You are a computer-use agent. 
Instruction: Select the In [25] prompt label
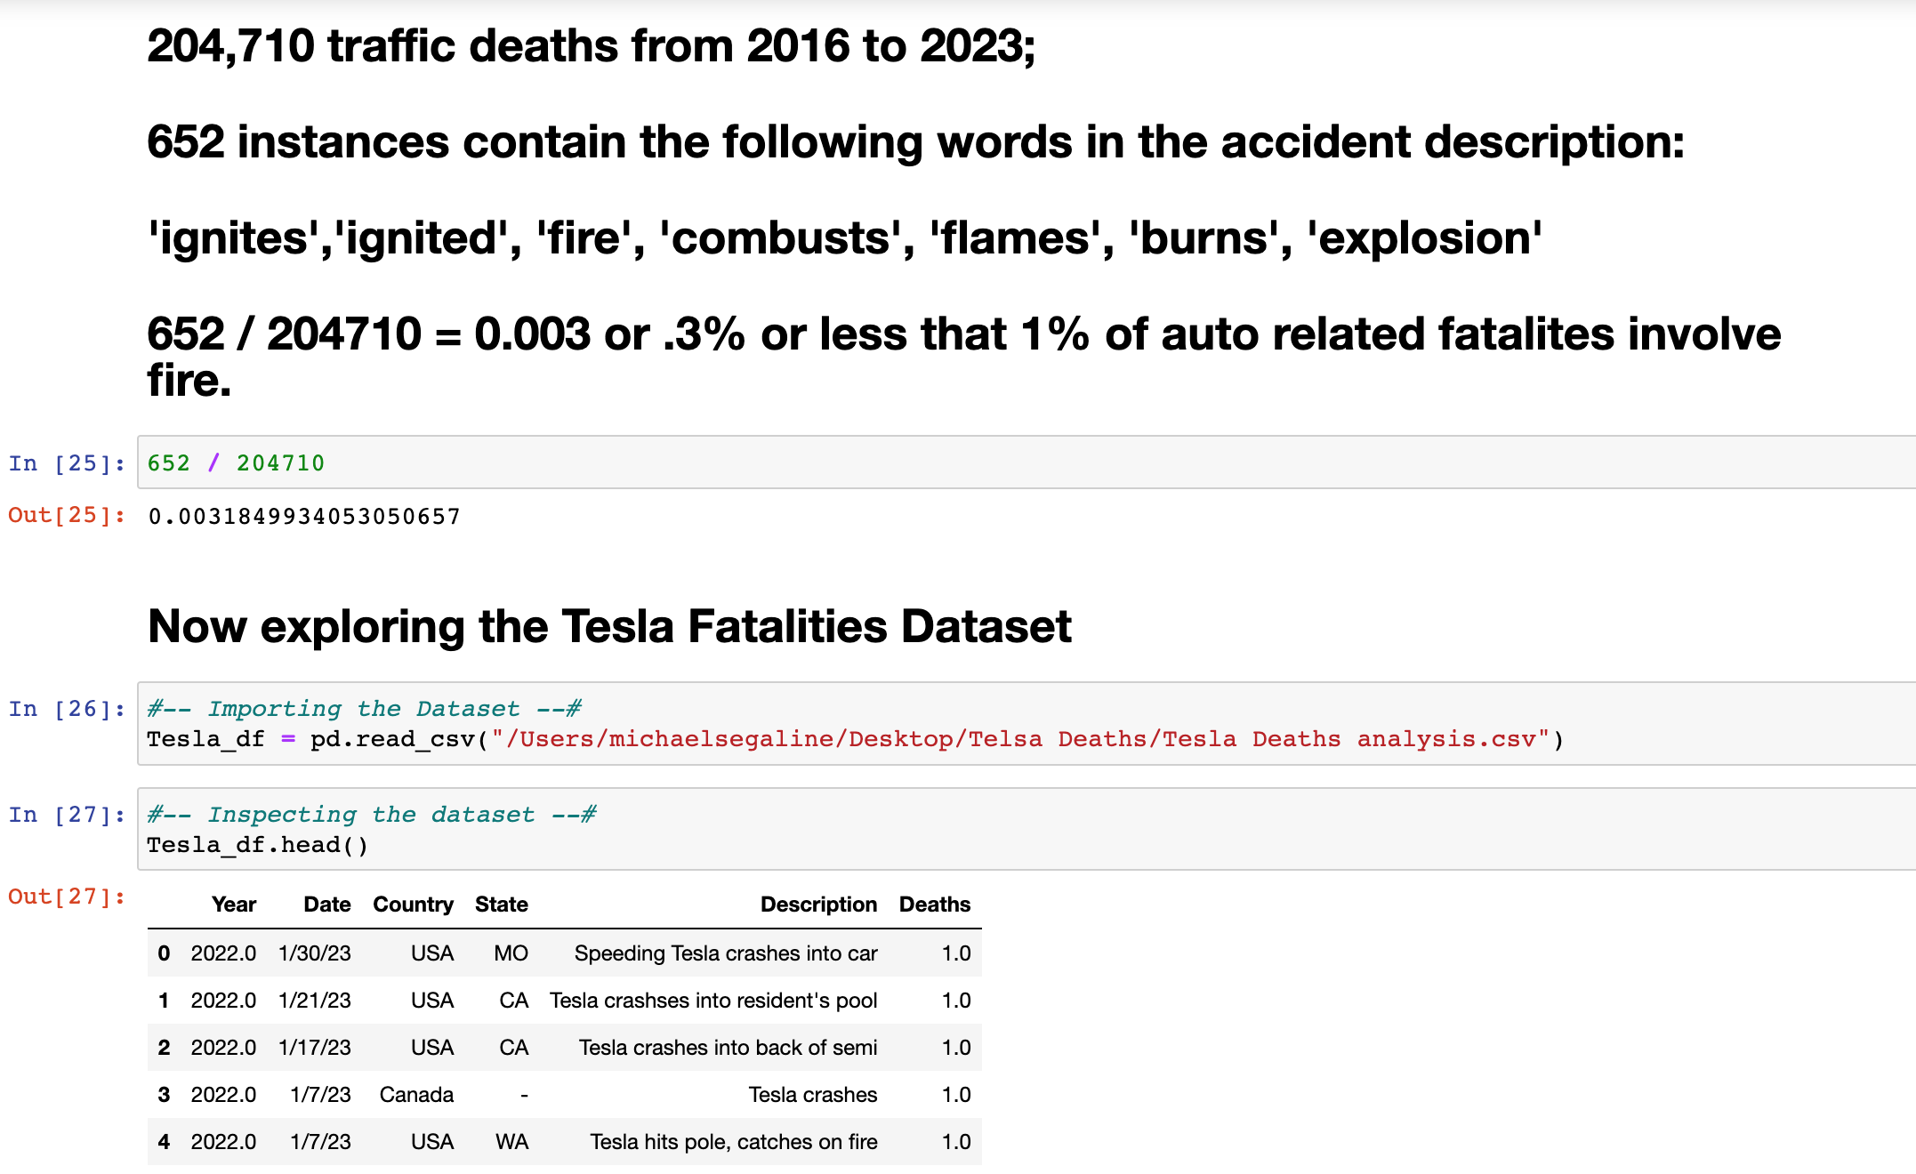67,463
